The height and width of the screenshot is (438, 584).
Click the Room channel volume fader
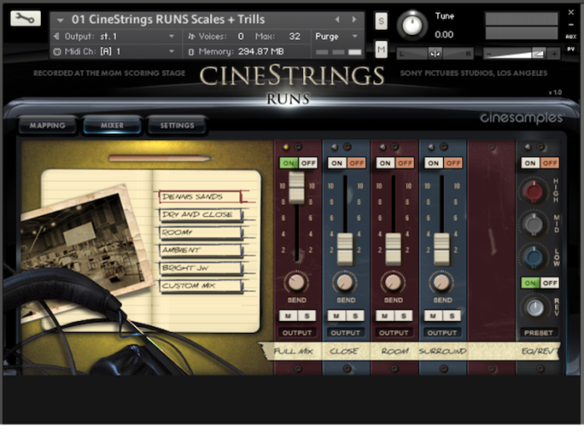(x=393, y=249)
